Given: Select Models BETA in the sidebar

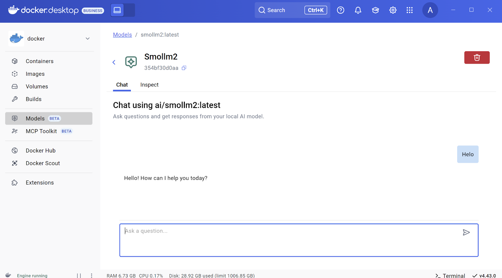Looking at the screenshot, I should (x=49, y=118).
